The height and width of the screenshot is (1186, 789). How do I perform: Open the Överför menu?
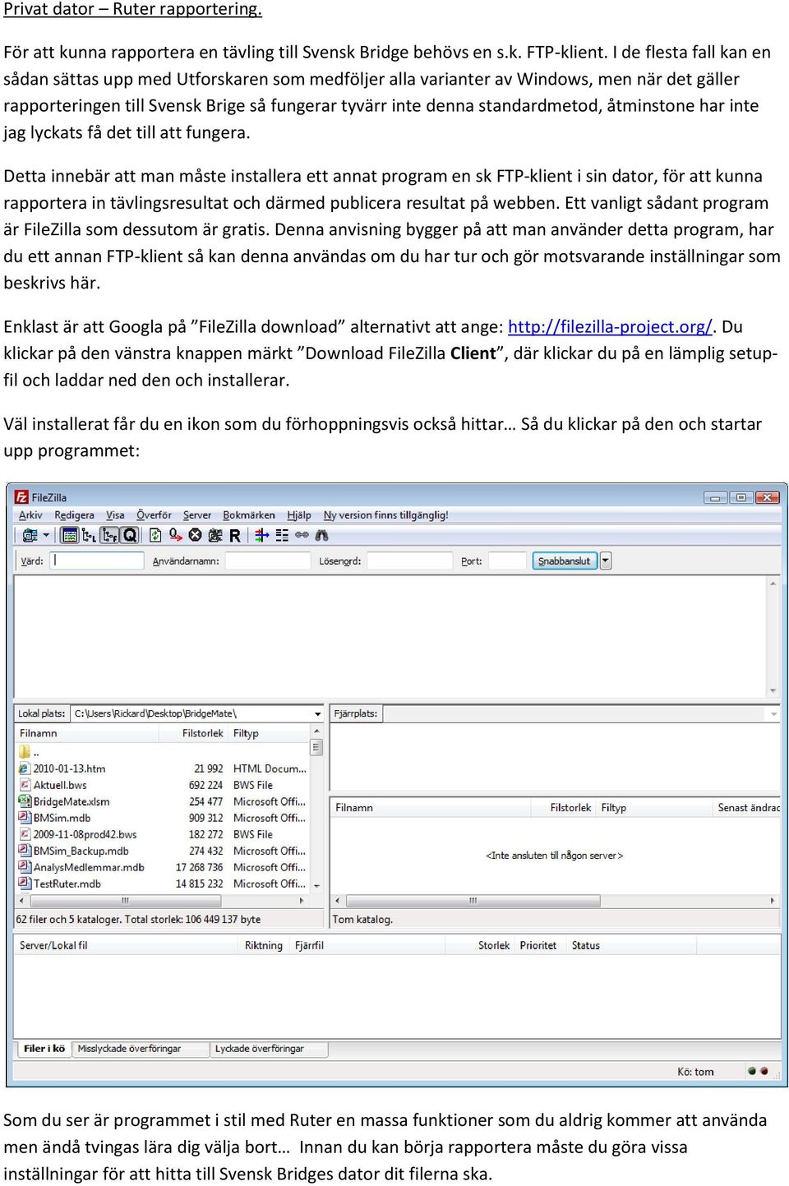point(154,515)
